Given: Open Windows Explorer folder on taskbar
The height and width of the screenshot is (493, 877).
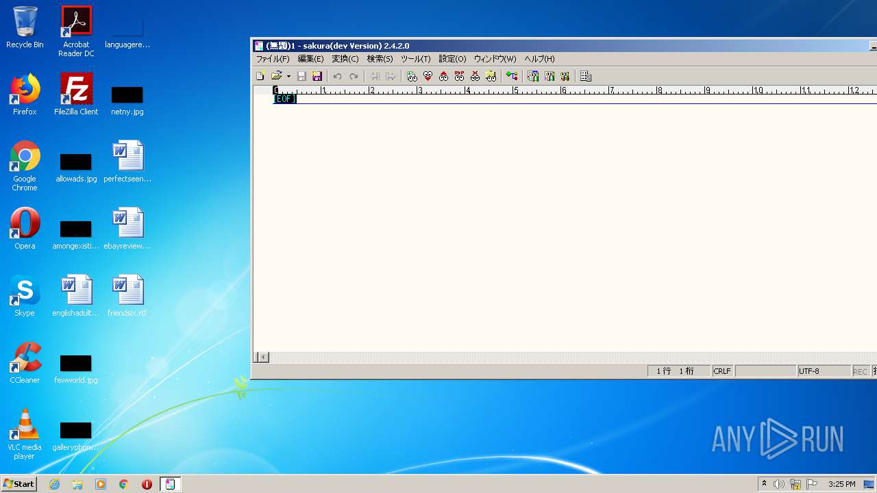Looking at the screenshot, I should [77, 484].
